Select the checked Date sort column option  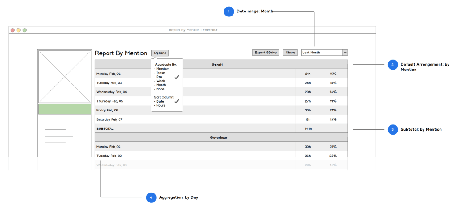(160, 101)
